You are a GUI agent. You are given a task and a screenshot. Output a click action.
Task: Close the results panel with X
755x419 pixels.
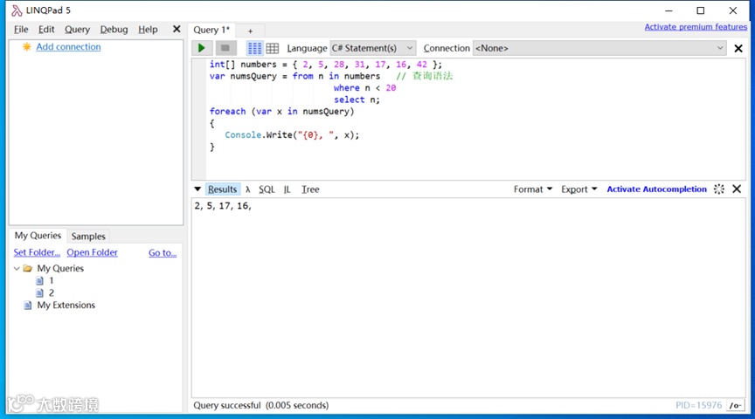(737, 189)
